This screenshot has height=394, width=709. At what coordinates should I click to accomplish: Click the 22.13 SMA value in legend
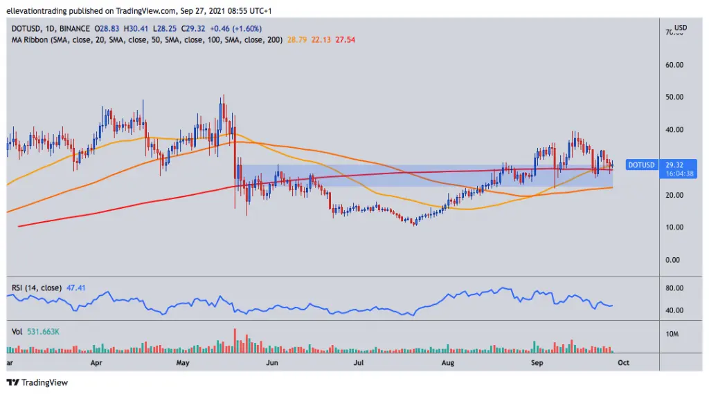coord(321,39)
